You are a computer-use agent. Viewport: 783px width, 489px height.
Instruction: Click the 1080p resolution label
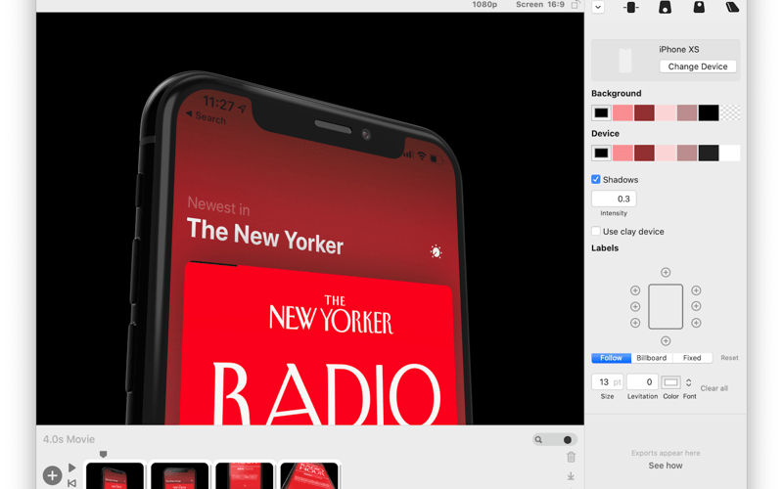pyautogui.click(x=484, y=5)
